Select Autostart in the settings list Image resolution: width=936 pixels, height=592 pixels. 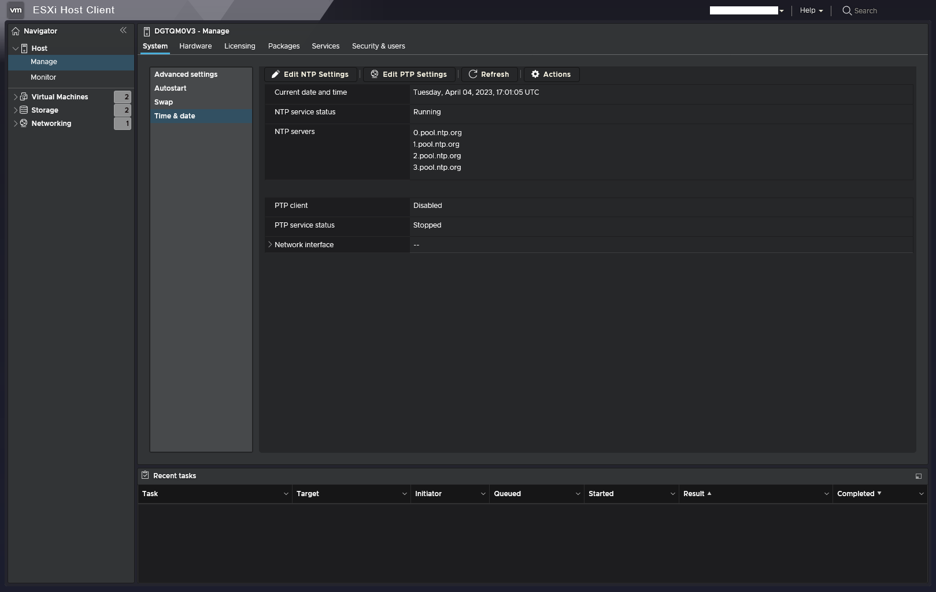tap(171, 88)
